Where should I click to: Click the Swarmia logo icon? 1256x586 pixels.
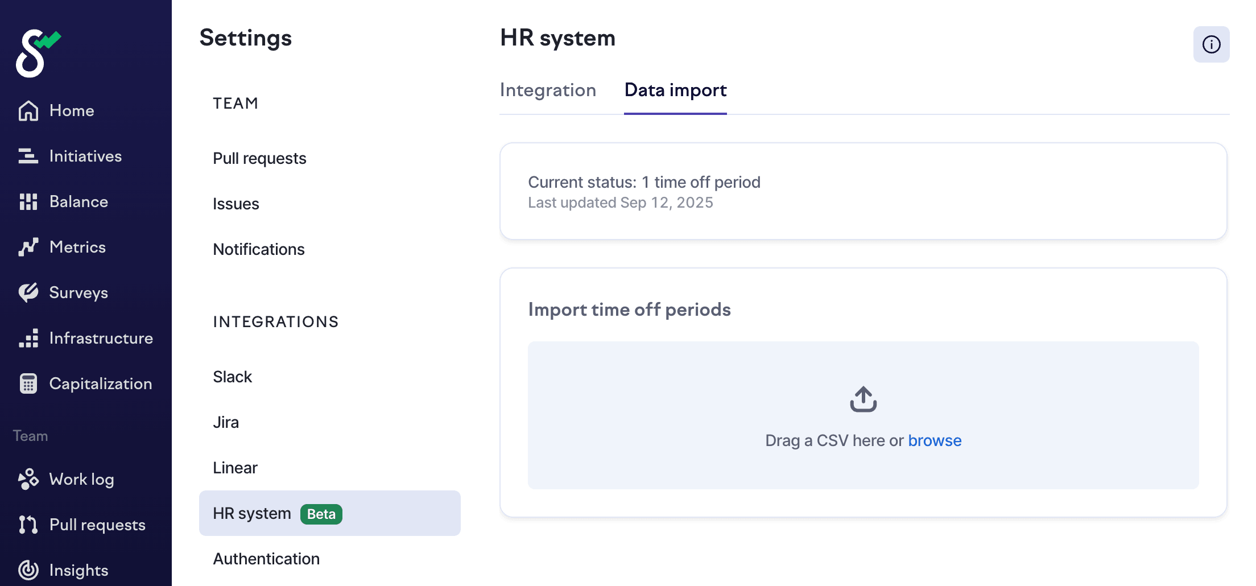pos(38,53)
